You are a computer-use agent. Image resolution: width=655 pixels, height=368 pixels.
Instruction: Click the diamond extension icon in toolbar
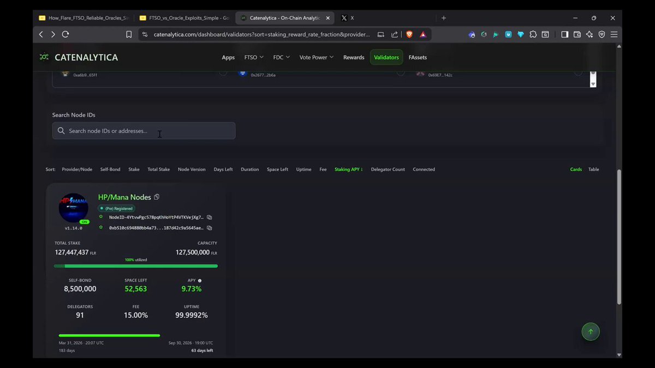point(521,34)
